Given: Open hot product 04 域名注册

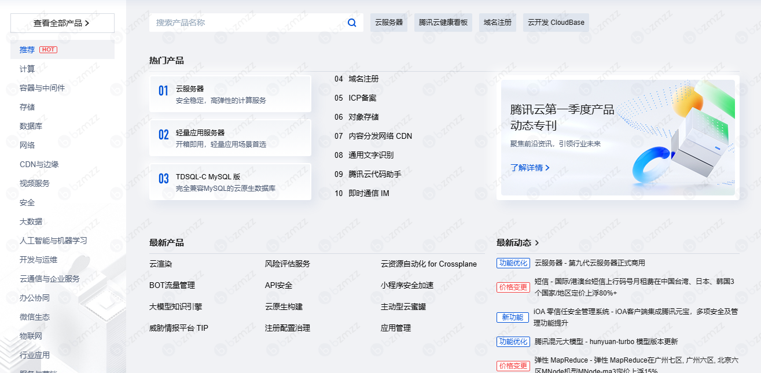Looking at the screenshot, I should tap(356, 79).
